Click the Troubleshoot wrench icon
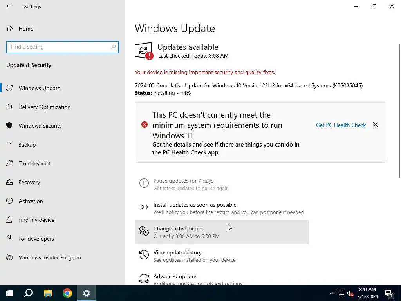The image size is (401, 301). [9, 163]
